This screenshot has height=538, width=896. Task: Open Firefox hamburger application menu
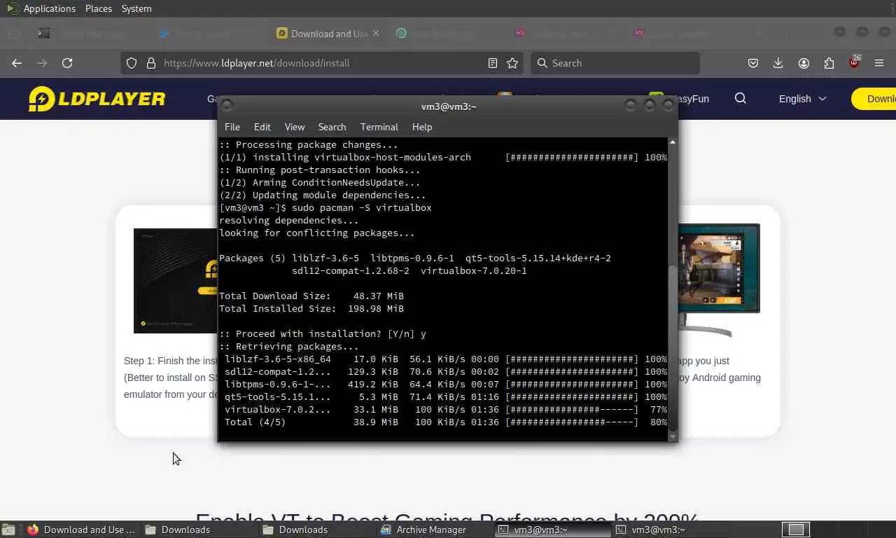pyautogui.click(x=879, y=63)
